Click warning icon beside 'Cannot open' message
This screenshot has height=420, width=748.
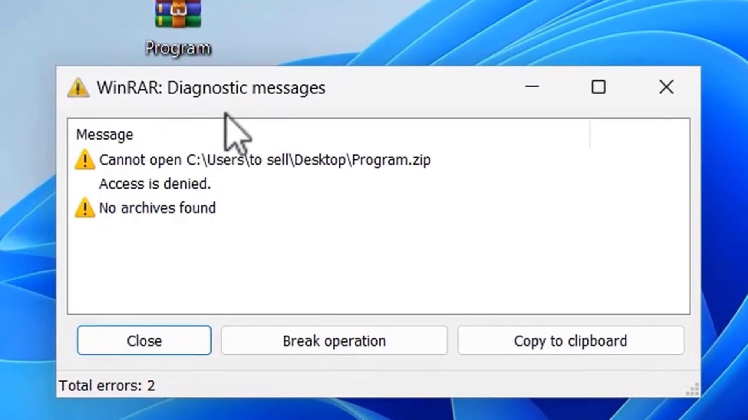coord(85,160)
